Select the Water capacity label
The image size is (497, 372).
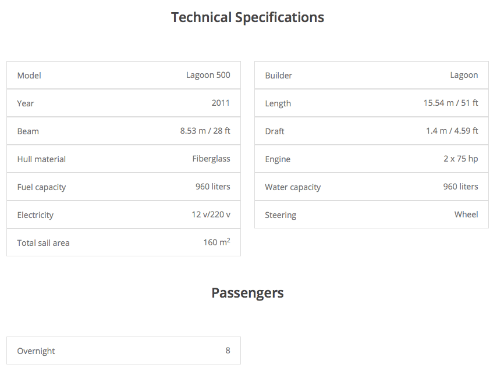pyautogui.click(x=293, y=187)
